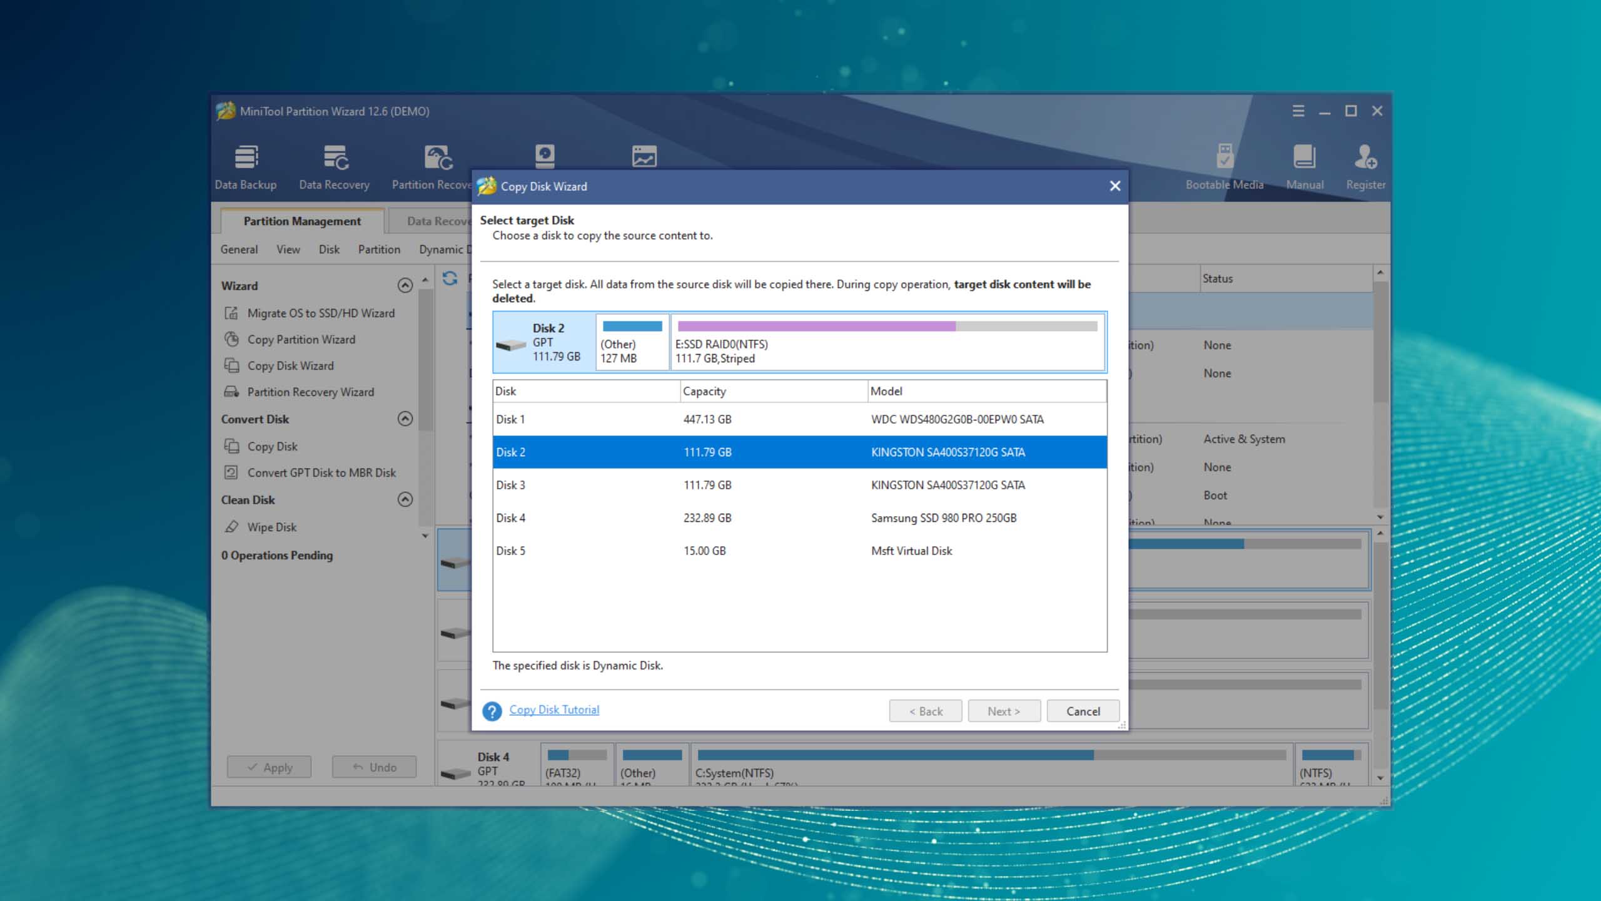Click the partition list scroll-up arrow
Screen dimensions: 1601x901
tap(1380, 273)
